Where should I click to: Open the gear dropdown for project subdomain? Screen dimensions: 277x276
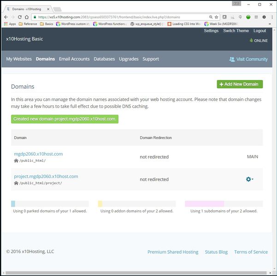[249, 179]
